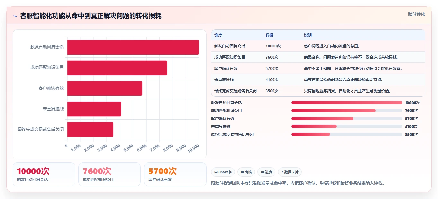Click table cell 最终完成交易或售后关闭
Viewport: 438px width, 199px height.
(236, 91)
